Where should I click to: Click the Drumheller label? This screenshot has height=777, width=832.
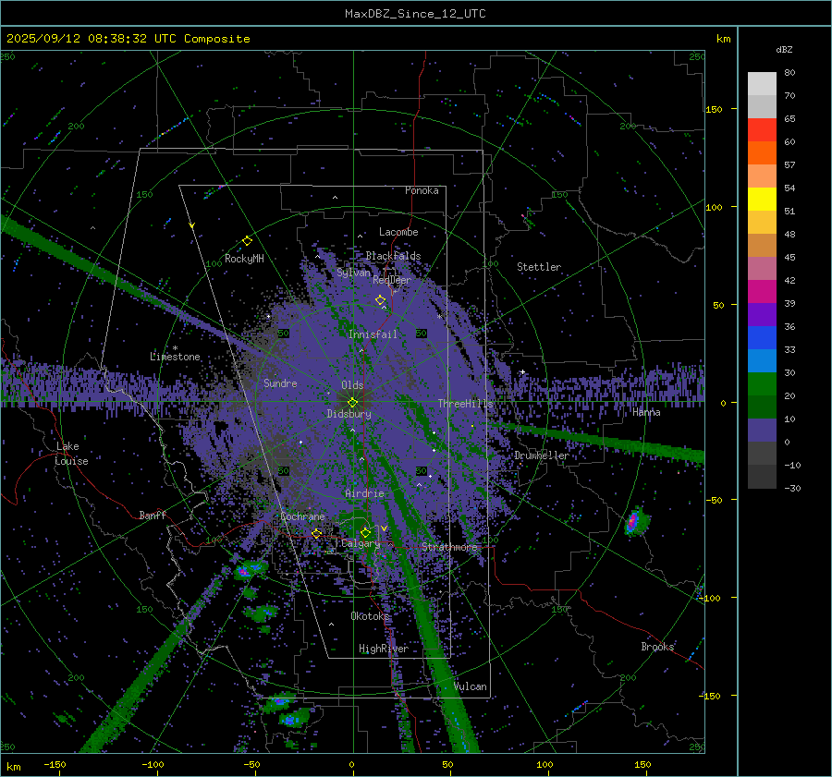(542, 455)
